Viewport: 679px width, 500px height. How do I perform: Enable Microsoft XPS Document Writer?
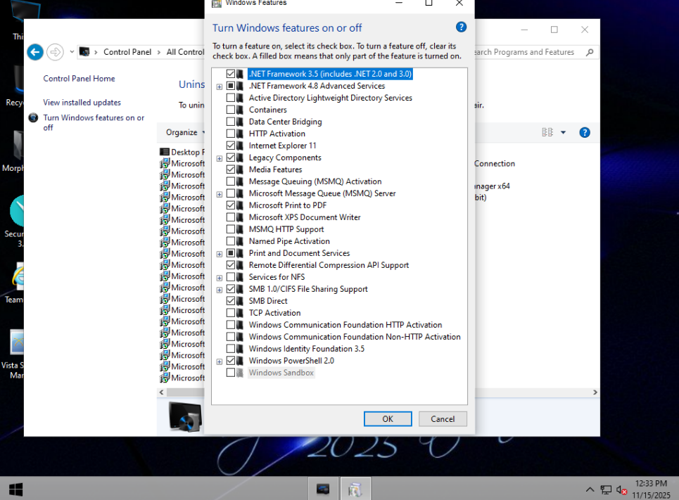tap(231, 217)
